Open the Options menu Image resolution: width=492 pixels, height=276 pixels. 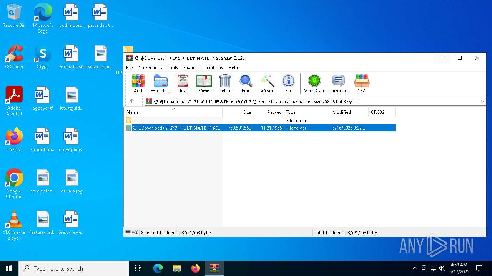pos(215,68)
